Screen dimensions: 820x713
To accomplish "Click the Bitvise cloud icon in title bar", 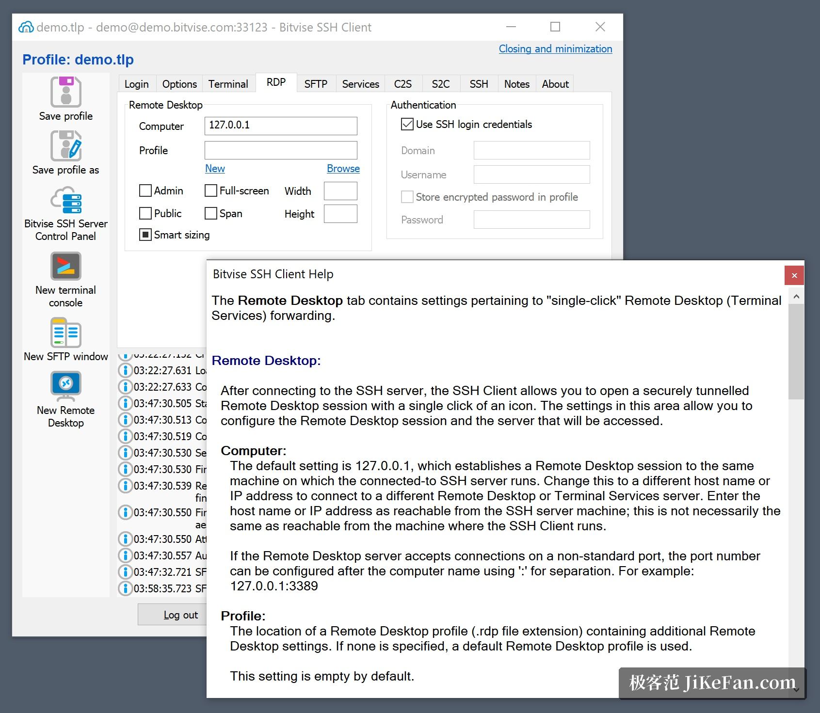I will coord(26,27).
